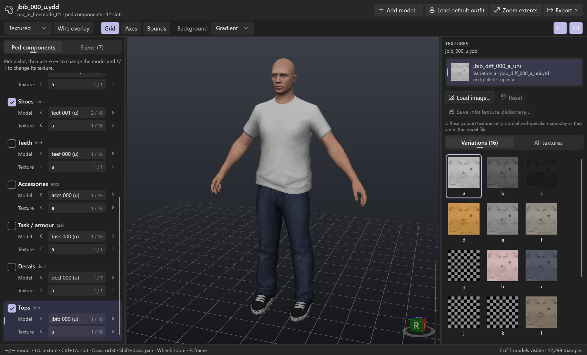This screenshot has height=355, width=587.
Task: Enable the Accessories component checkbox
Action: coord(12,185)
